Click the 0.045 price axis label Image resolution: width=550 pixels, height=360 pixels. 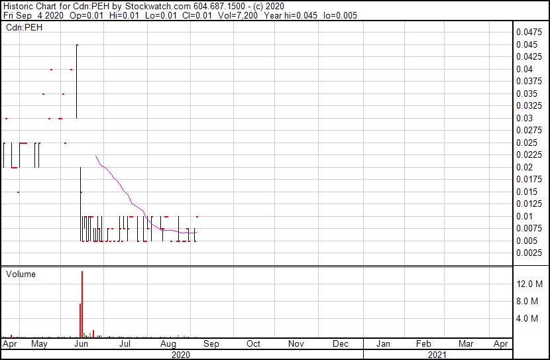pyautogui.click(x=528, y=44)
